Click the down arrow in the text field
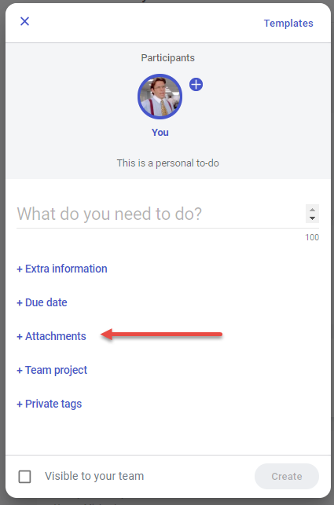This screenshot has height=505, width=334. (312, 218)
